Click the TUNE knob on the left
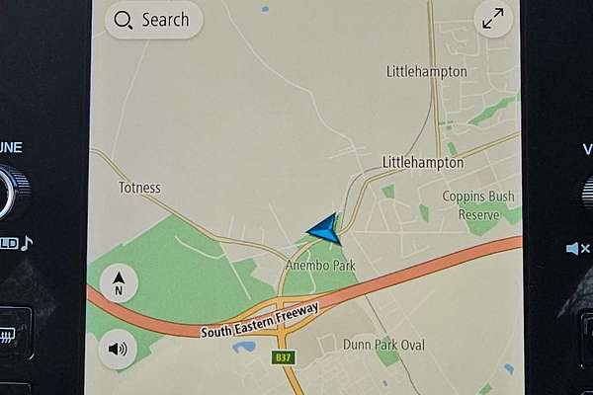The height and width of the screenshot is (395, 593). pos(11,191)
